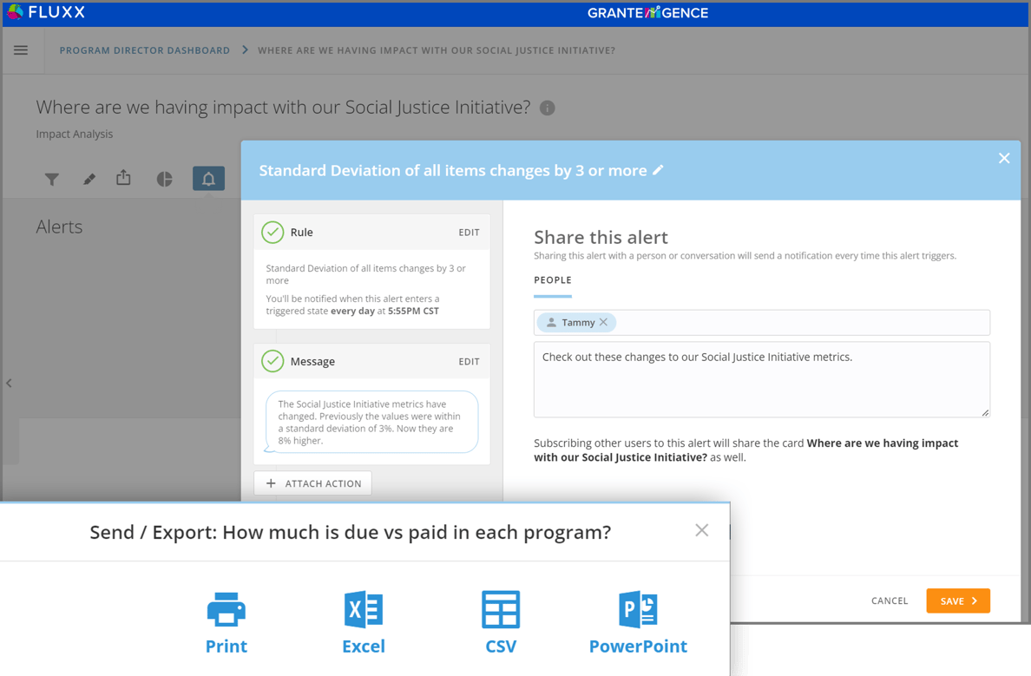Toggle the Rule completion checkmark

click(273, 232)
